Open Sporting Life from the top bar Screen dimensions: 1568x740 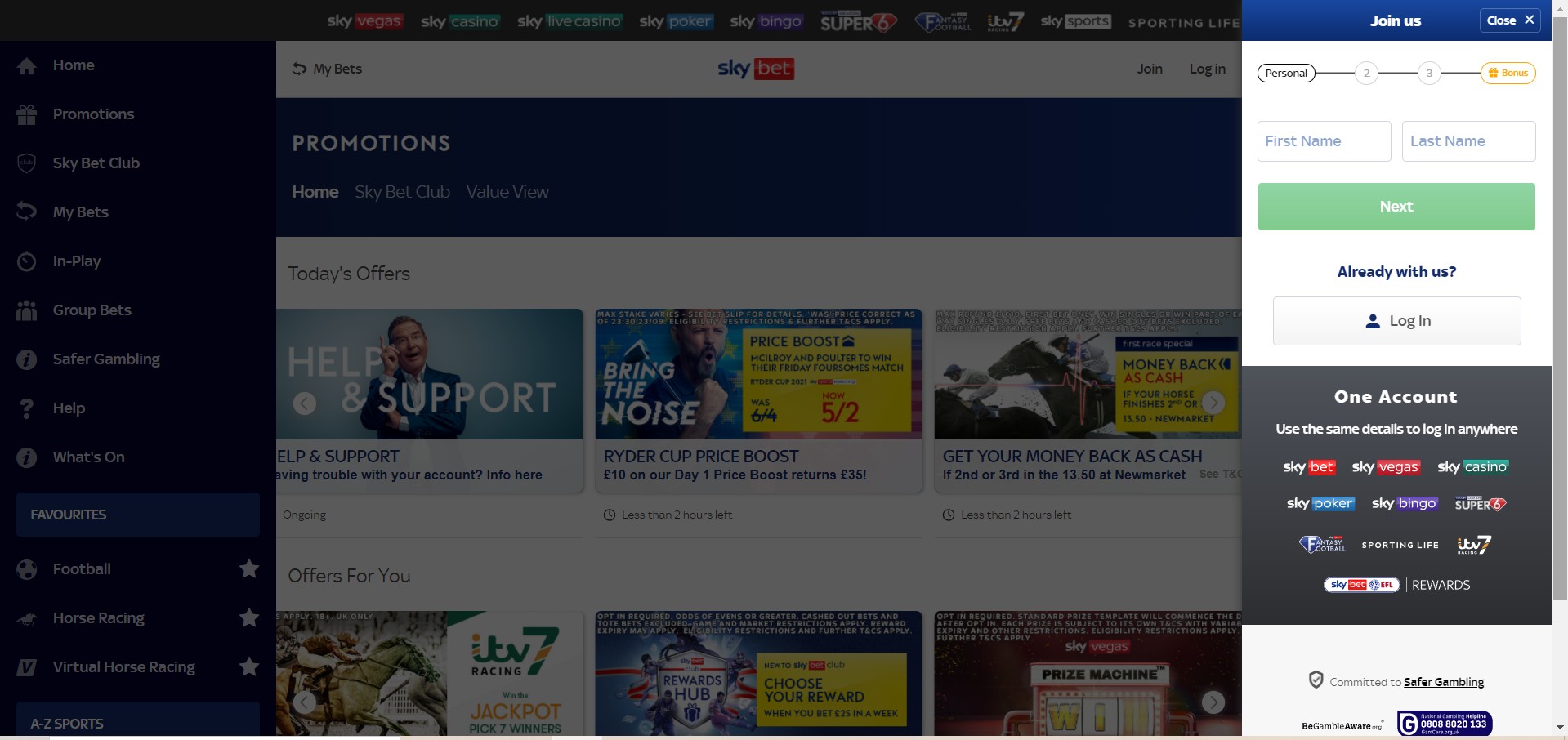[x=1183, y=23]
